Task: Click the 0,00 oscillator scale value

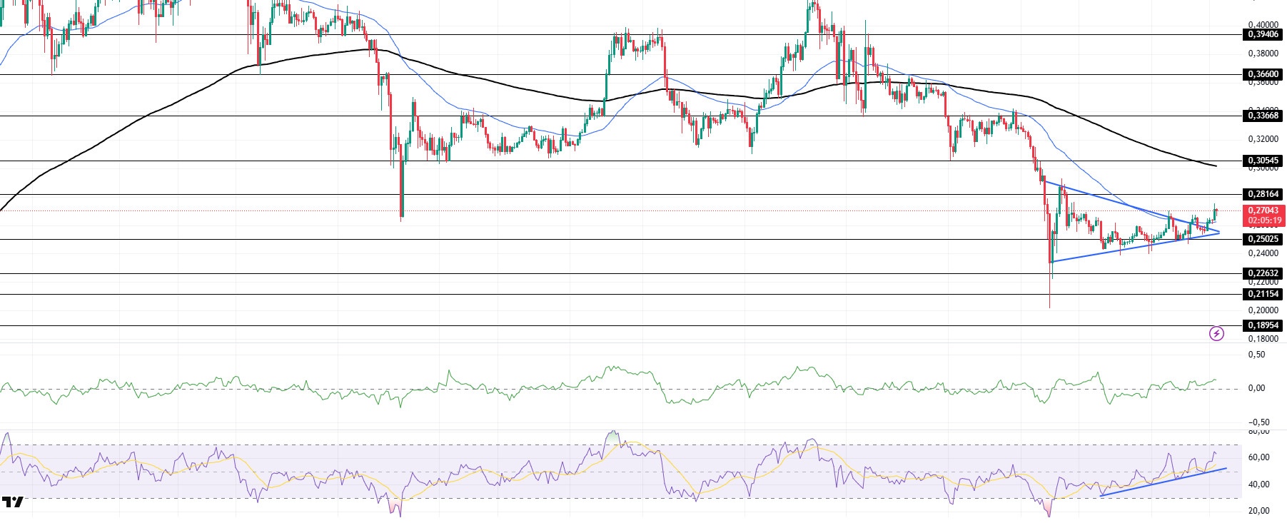Action: 1256,388
